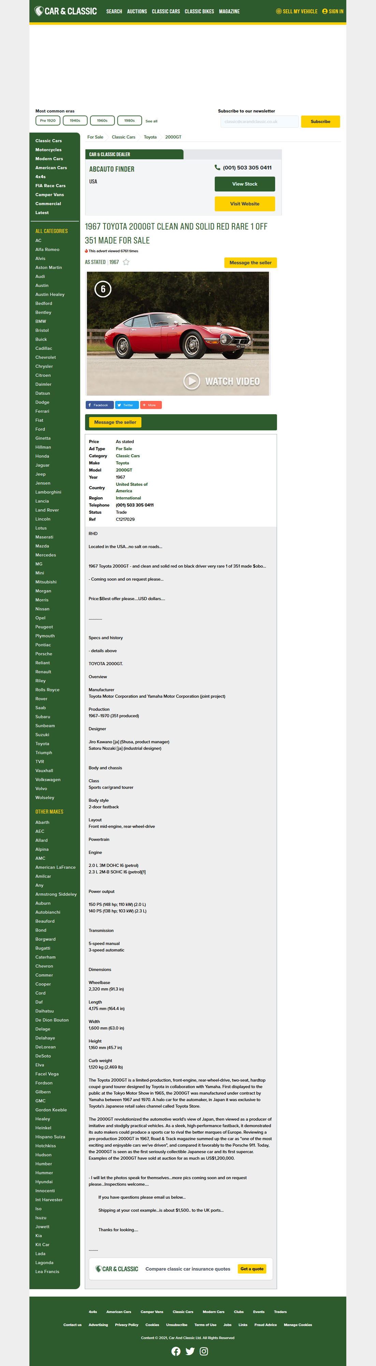Click Terms of Use in footer
Image resolution: width=376 pixels, height=1366 pixels.
205,1325
